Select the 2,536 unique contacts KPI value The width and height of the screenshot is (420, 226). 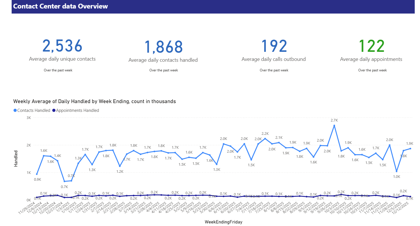coord(62,46)
